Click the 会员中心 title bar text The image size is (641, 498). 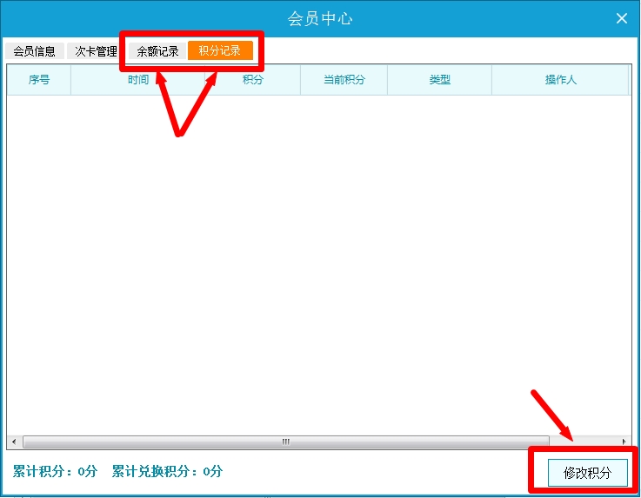coord(320,18)
